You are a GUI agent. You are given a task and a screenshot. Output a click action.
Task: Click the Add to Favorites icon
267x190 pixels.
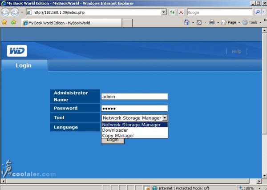coord(13,22)
